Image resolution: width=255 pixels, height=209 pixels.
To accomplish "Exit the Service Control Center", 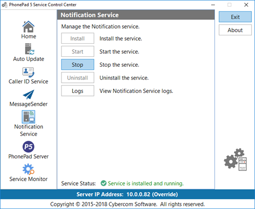I will tap(235, 17).
